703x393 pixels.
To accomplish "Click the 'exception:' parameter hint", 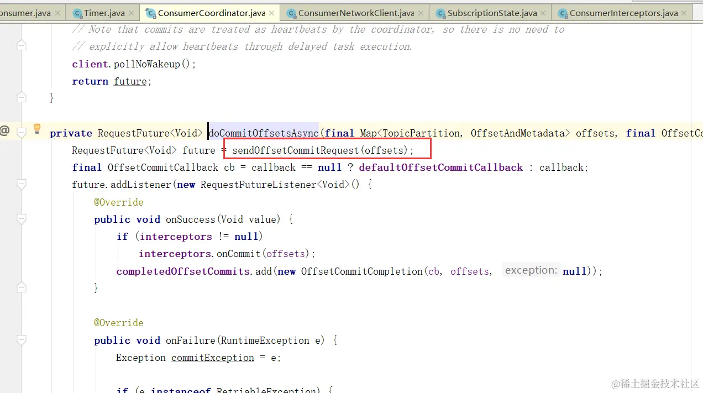I will [531, 270].
